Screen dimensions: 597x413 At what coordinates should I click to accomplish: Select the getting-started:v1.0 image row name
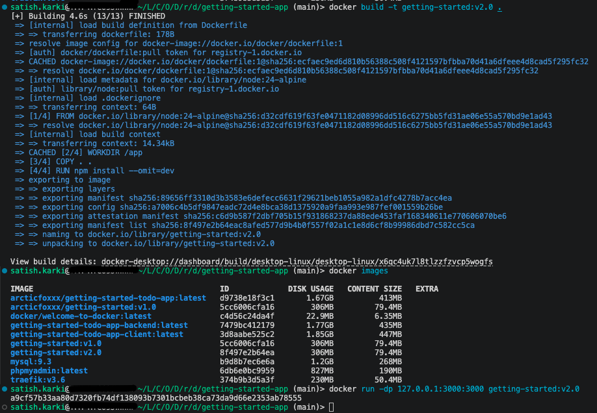click(56, 344)
